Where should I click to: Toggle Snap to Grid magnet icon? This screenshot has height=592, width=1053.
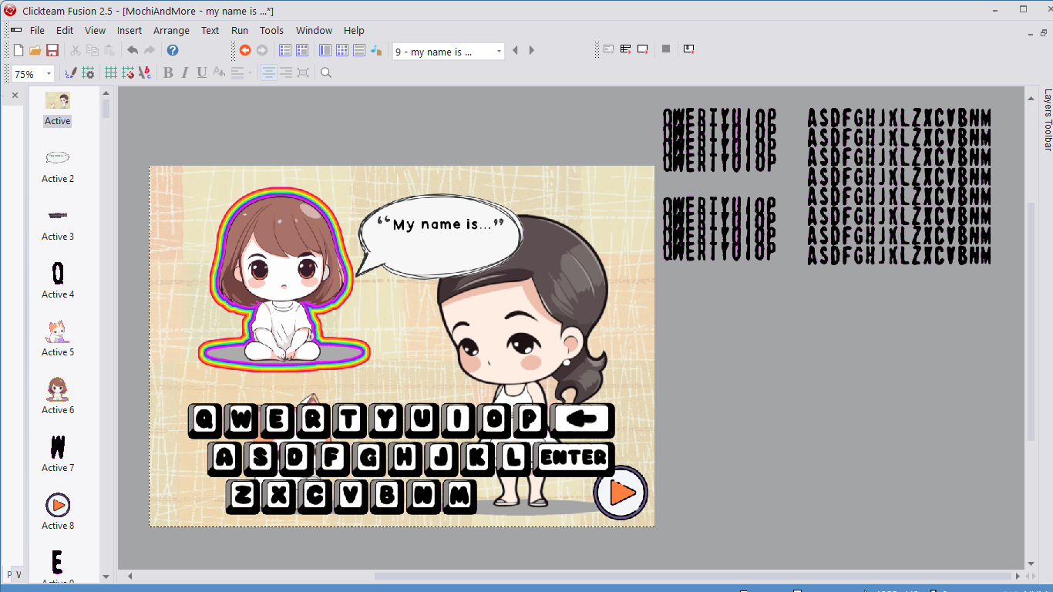(128, 72)
